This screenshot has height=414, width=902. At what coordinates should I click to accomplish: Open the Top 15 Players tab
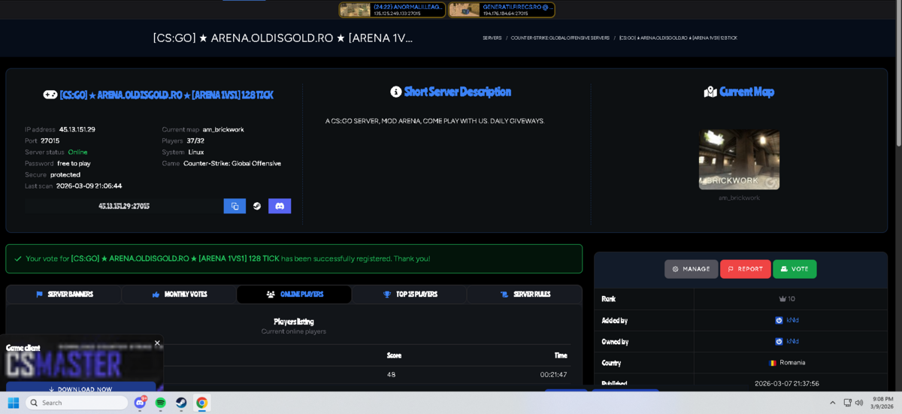click(409, 295)
